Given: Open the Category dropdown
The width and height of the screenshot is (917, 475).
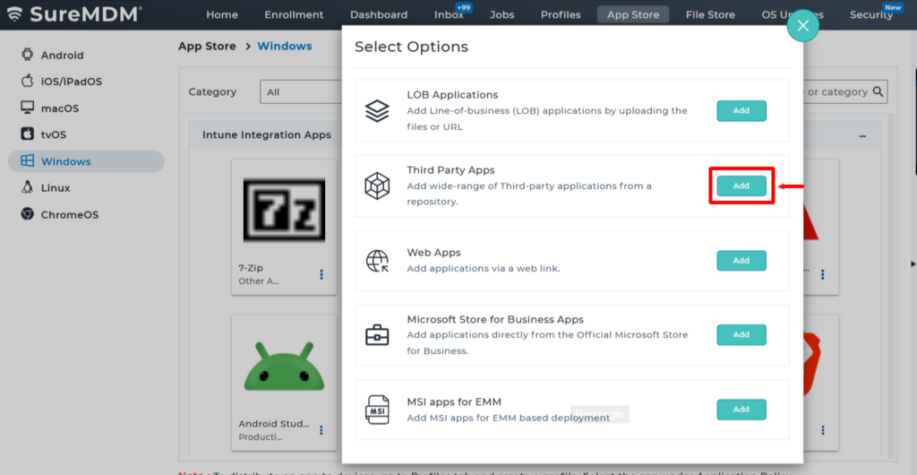Looking at the screenshot, I should point(300,92).
